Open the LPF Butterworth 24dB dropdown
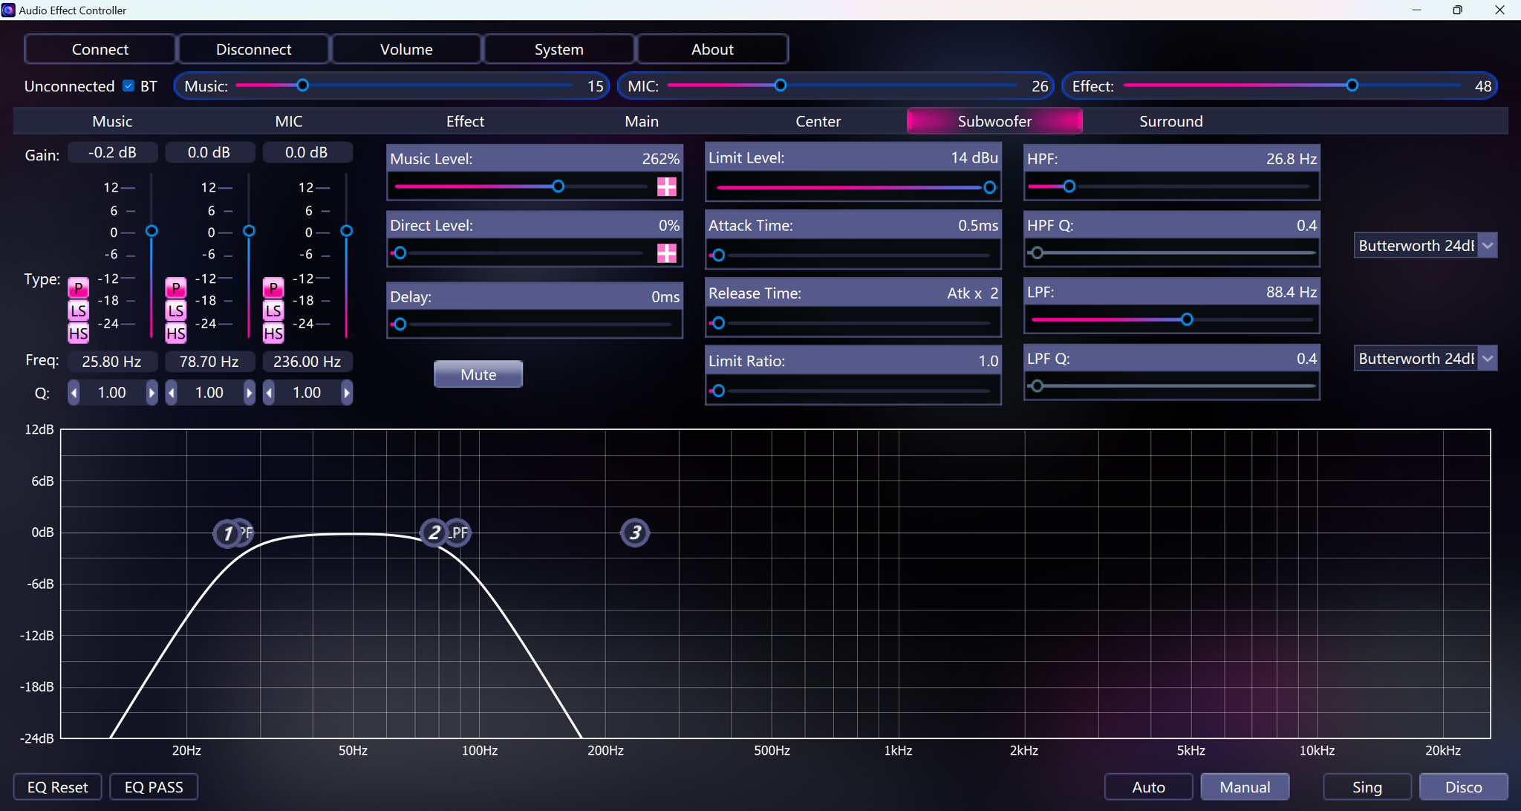1521x811 pixels. 1425,359
